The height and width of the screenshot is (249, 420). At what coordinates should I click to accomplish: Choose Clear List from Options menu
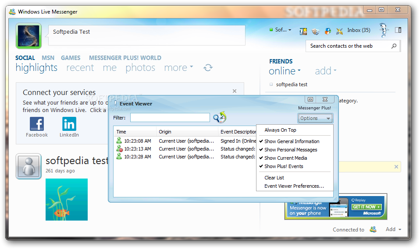[x=295, y=178]
